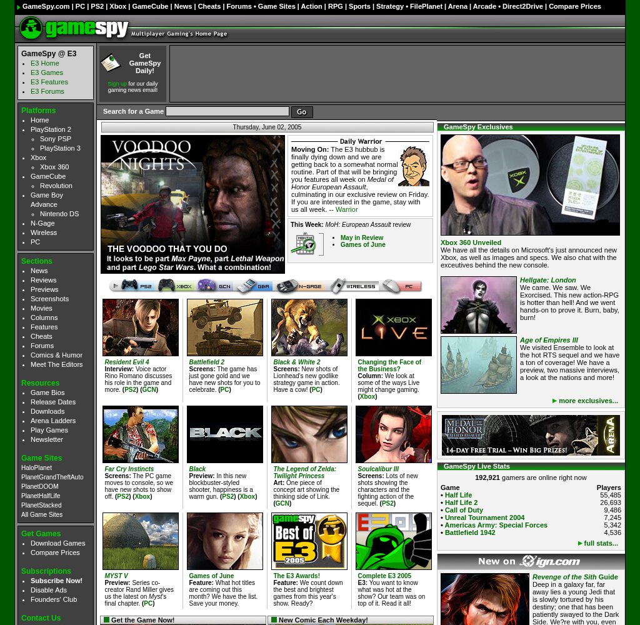Click the GameSpy Daily newsletter icon
The height and width of the screenshot is (625, 640).
110,63
